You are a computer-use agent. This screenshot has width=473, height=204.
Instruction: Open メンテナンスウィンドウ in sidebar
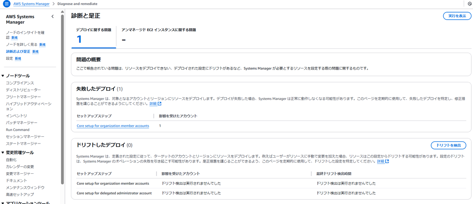[x=25, y=187]
